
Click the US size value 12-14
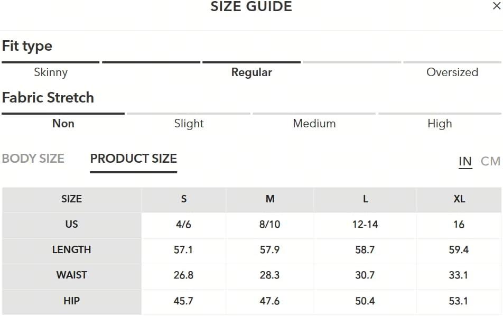click(x=365, y=224)
